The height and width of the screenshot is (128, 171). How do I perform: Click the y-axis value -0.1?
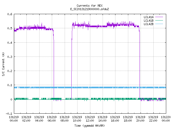[9, 114]
